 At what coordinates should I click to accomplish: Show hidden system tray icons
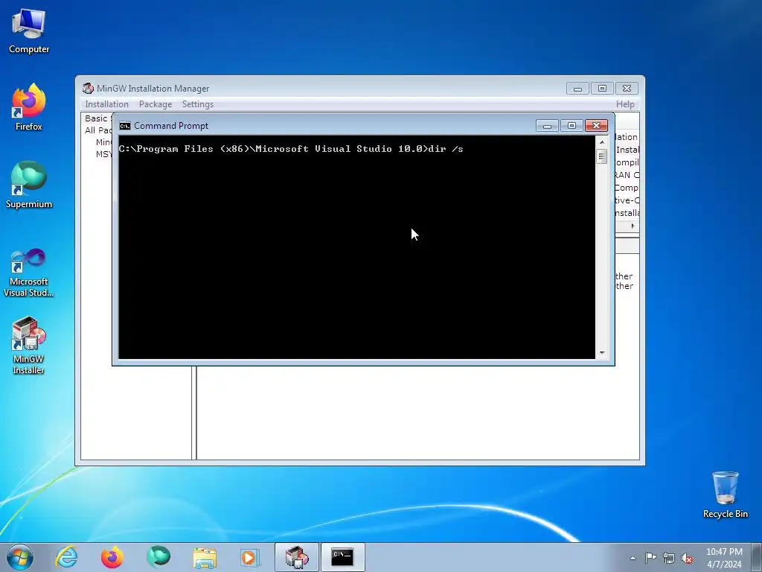(x=633, y=558)
